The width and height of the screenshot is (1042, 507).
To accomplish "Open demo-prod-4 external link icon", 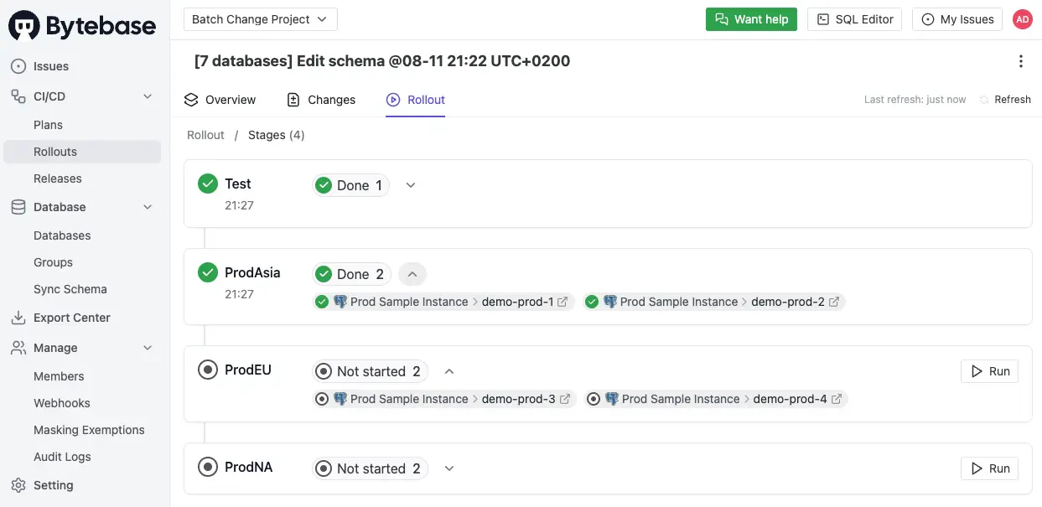I will click(834, 399).
